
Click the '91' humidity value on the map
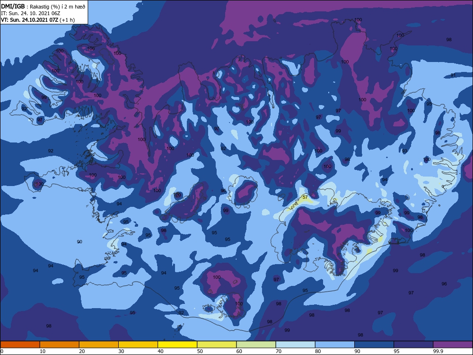[x=453, y=75]
